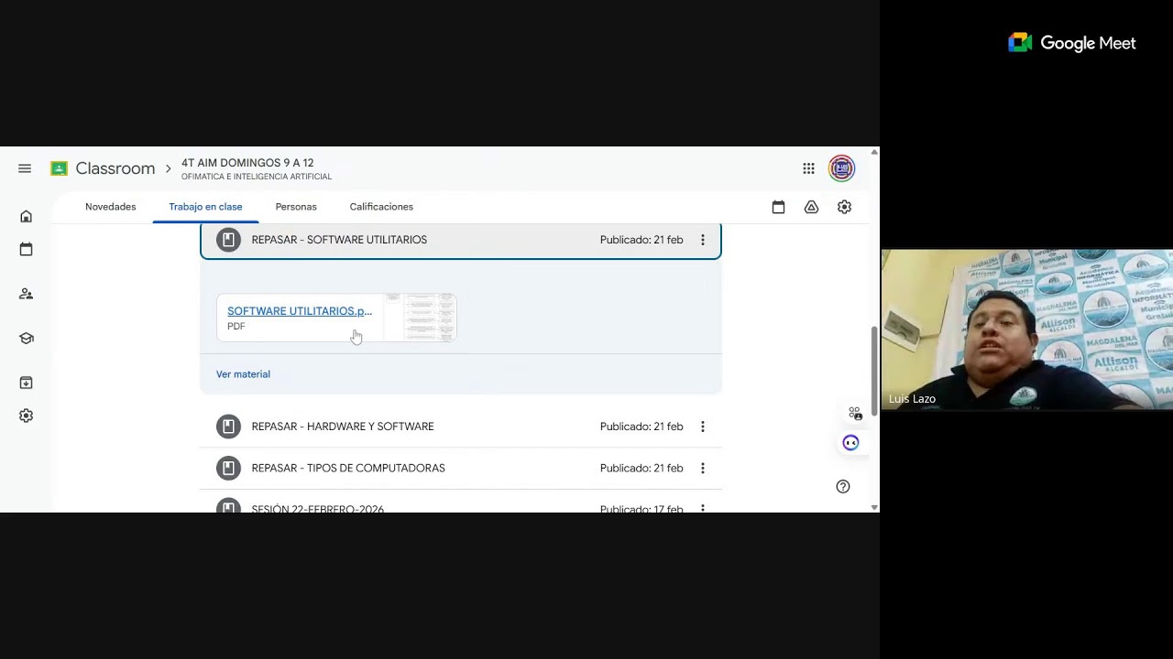
Task: Click the round purple assistant icon
Action: tap(850, 443)
